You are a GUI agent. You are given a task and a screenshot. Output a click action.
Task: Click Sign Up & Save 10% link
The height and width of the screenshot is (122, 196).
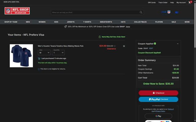pos(11,2)
